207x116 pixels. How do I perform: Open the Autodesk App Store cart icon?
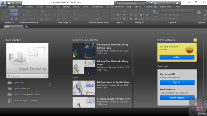[x=171, y=3]
